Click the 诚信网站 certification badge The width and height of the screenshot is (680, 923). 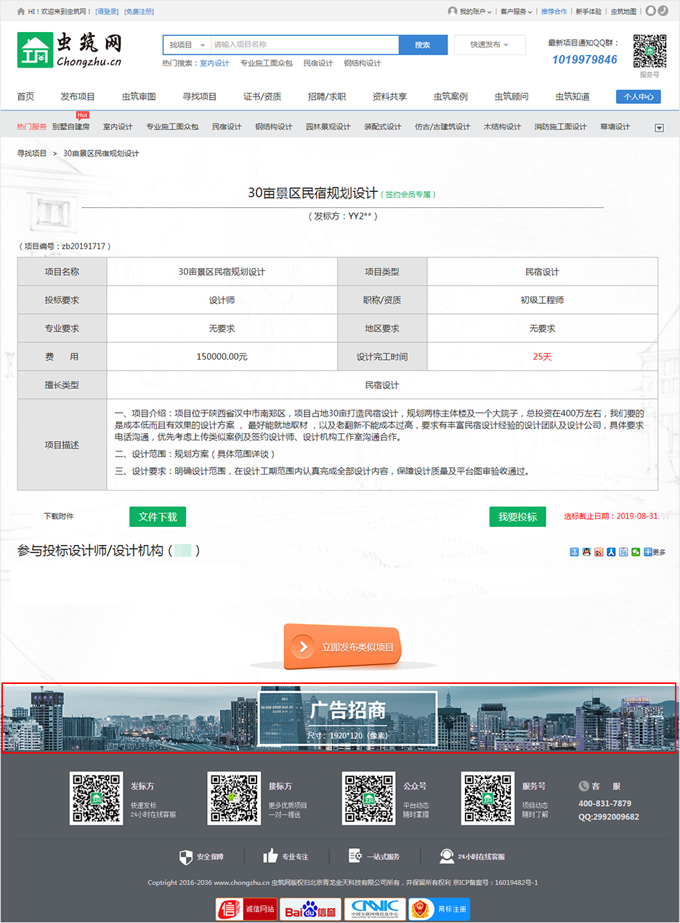coord(246,909)
